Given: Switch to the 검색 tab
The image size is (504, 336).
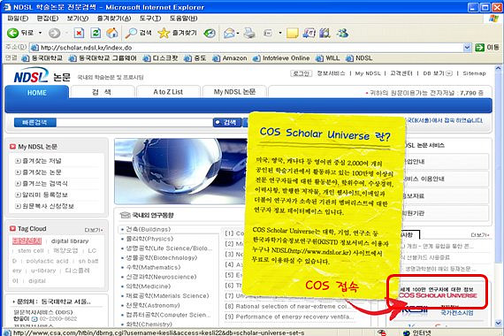Looking at the screenshot, I should pyautogui.click(x=102, y=92).
